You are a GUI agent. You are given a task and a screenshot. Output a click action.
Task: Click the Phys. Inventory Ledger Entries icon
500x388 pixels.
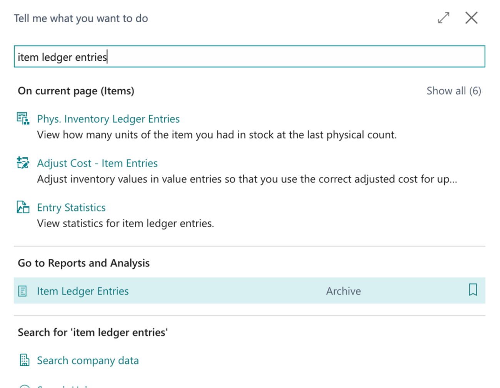[23, 118]
